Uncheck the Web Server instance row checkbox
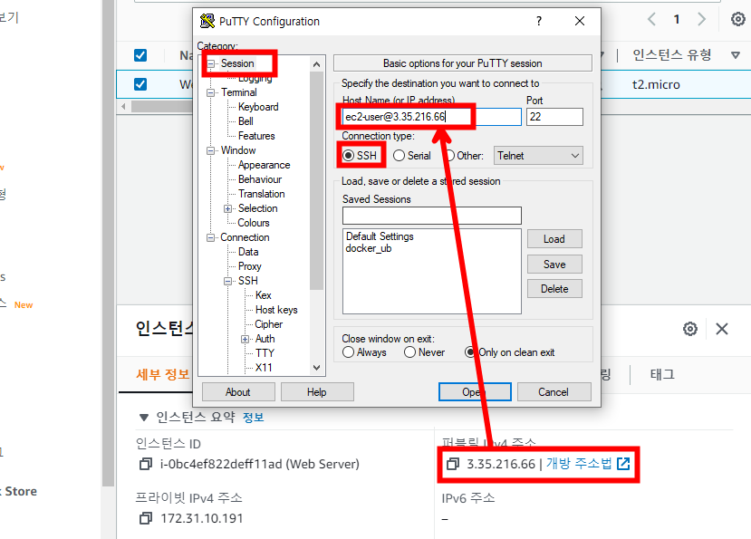Viewport: 751px width, 539px height. 140,84
